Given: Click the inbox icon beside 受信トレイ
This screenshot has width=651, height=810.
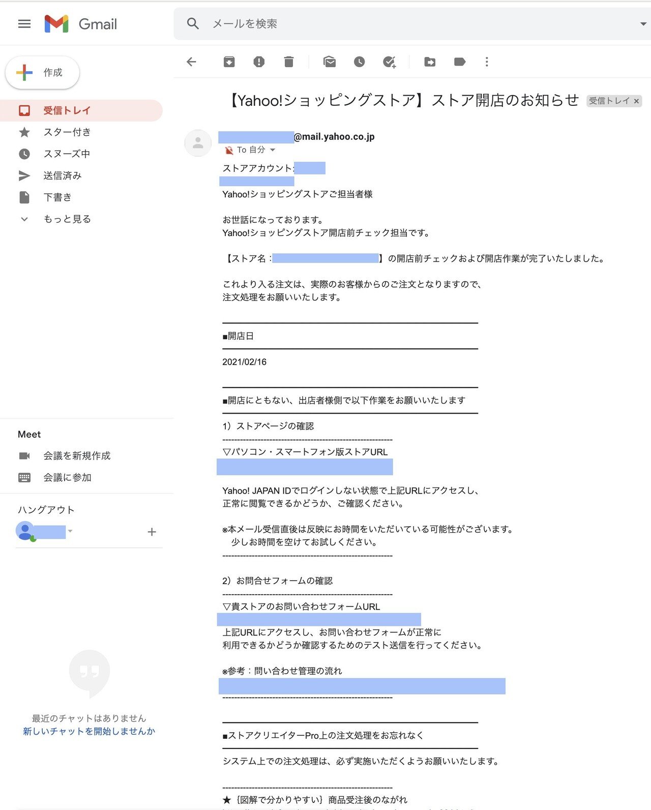Looking at the screenshot, I should point(24,110).
